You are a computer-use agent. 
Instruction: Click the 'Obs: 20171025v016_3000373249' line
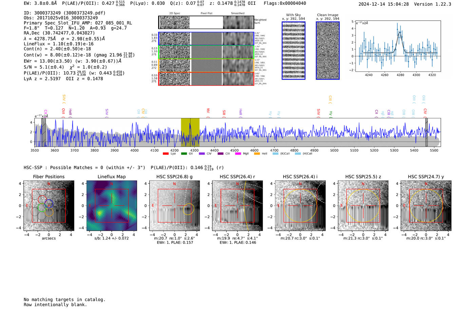(61, 18)
